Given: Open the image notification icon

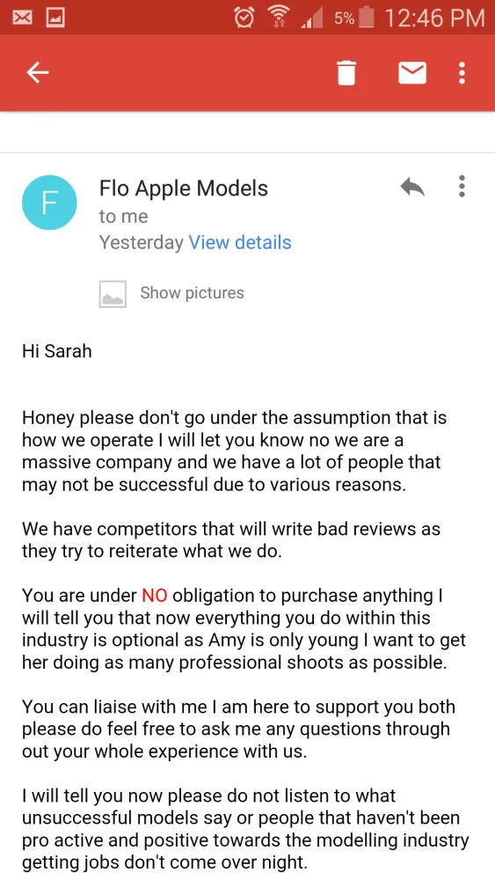Looking at the screenshot, I should [x=55, y=18].
